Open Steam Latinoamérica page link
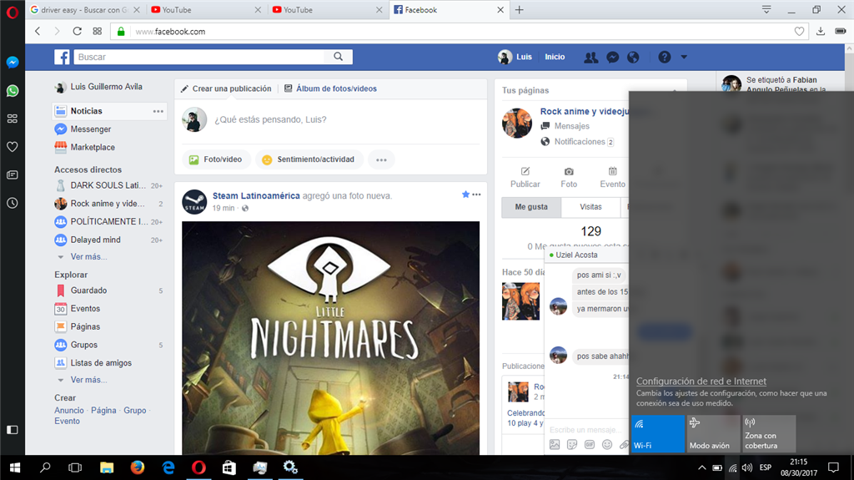Screen dimensions: 854x480 point(256,196)
